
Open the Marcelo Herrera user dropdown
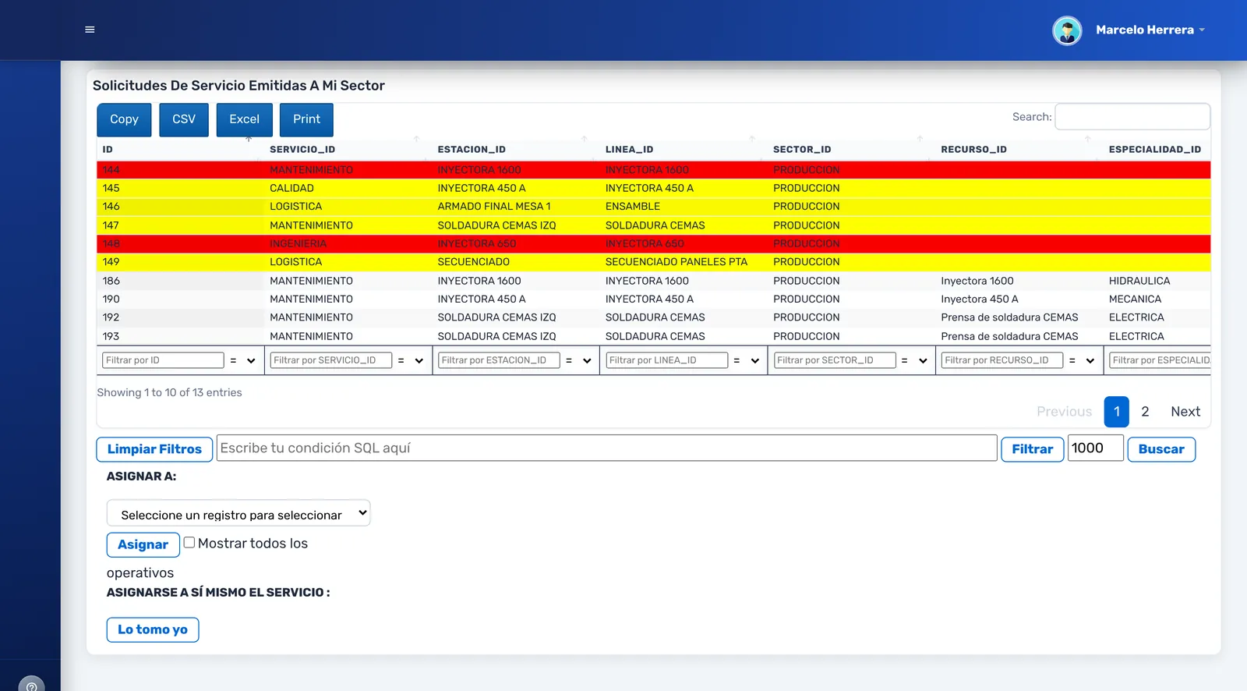pyautogui.click(x=1150, y=30)
